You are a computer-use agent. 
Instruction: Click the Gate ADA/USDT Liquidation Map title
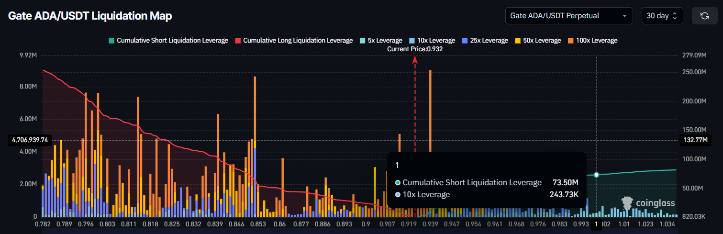click(x=90, y=16)
